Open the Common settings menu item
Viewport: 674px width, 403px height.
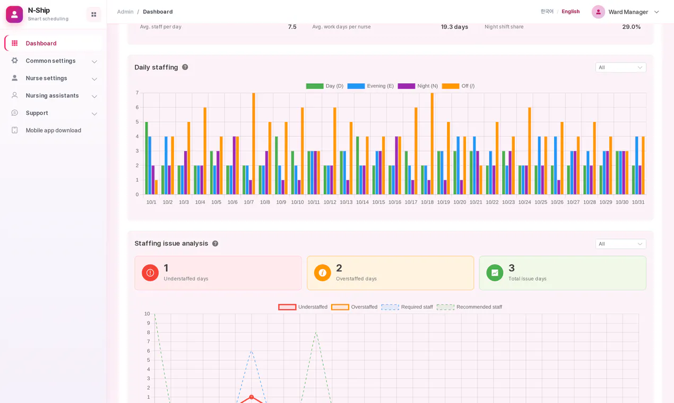tap(53, 61)
